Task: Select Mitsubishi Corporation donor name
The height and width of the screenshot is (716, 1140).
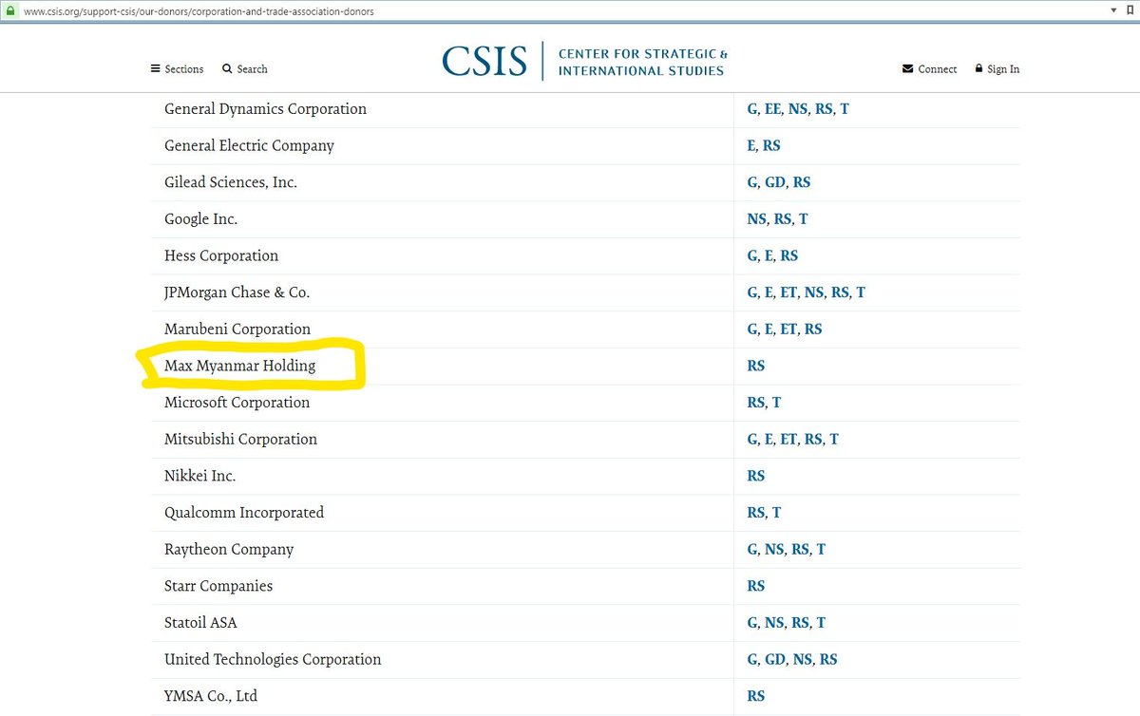Action: 240,440
